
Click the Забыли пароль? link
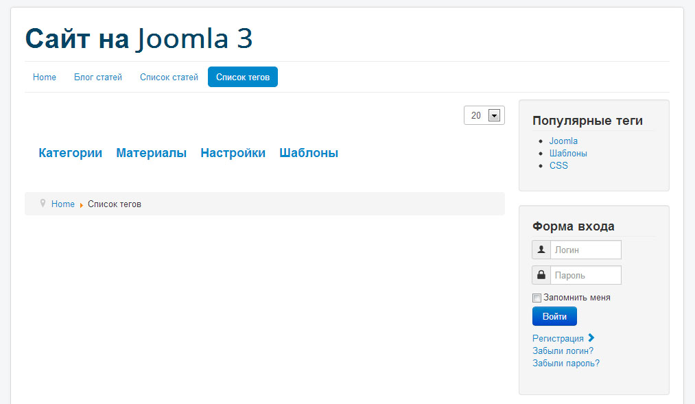click(566, 363)
